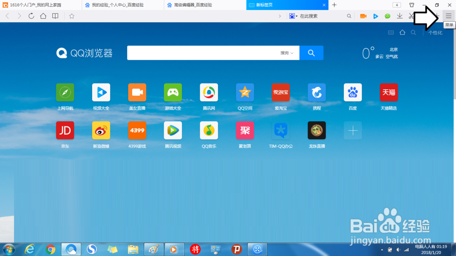Open the 北京 weather widget
Image resolution: width=456 pixels, height=256 pixels.
click(x=380, y=53)
